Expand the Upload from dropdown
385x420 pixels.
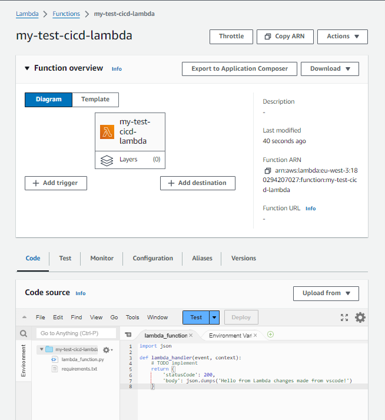tap(326, 293)
